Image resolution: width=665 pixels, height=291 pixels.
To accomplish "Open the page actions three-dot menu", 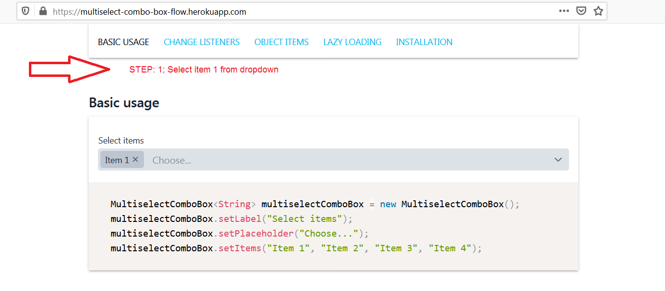I will tap(564, 11).
